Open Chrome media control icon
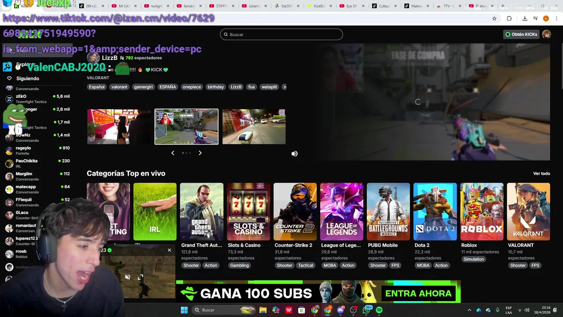 (535, 18)
